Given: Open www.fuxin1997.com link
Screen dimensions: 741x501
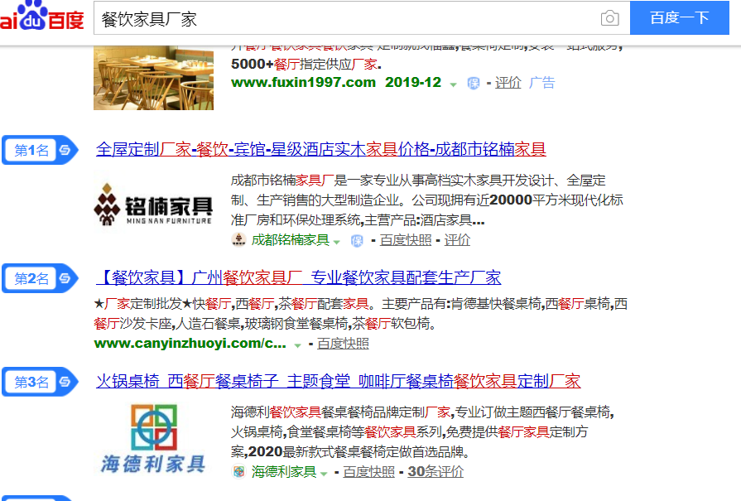Looking at the screenshot, I should 303,82.
